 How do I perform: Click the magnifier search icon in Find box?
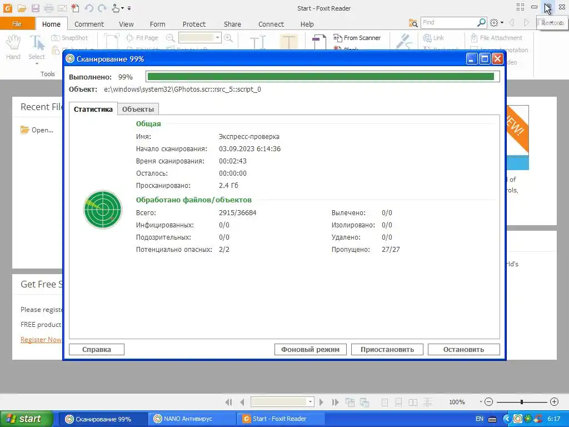click(481, 22)
